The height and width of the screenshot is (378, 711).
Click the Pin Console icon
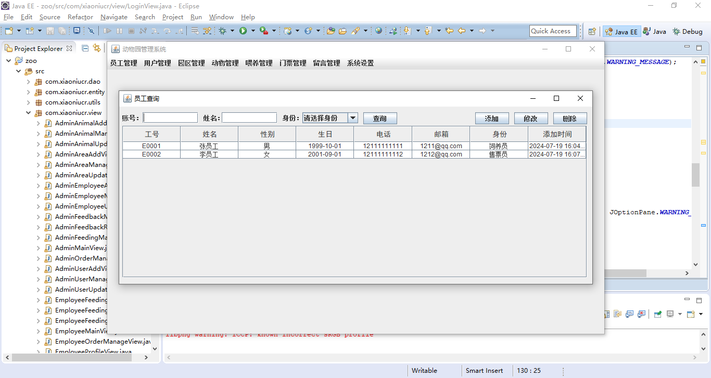point(658,314)
